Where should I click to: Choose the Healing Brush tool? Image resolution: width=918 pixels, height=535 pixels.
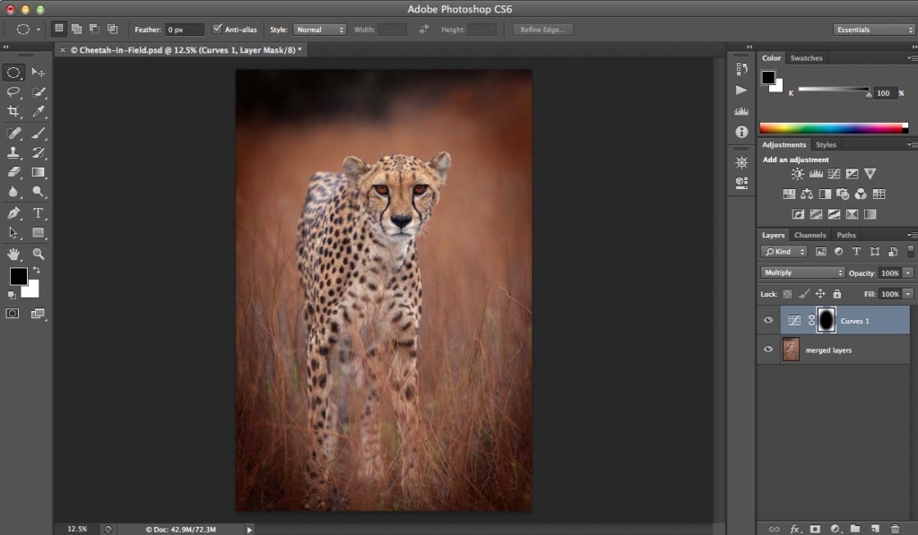pyautogui.click(x=14, y=132)
